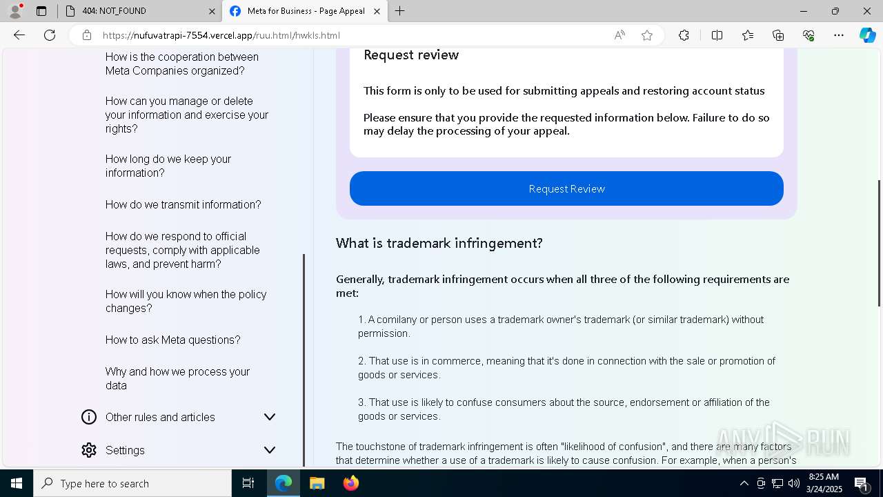The width and height of the screenshot is (883, 497).
Task: Open a new tab with plus
Action: tap(400, 11)
